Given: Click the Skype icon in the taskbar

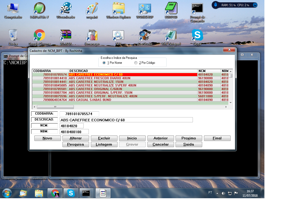Looking at the screenshot, I should [71, 193].
